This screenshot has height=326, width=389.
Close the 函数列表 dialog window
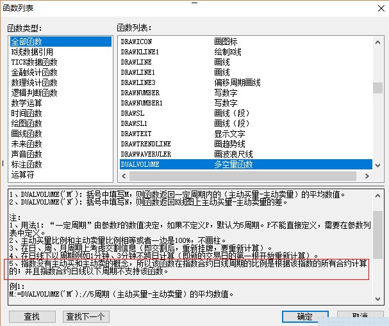click(x=376, y=8)
